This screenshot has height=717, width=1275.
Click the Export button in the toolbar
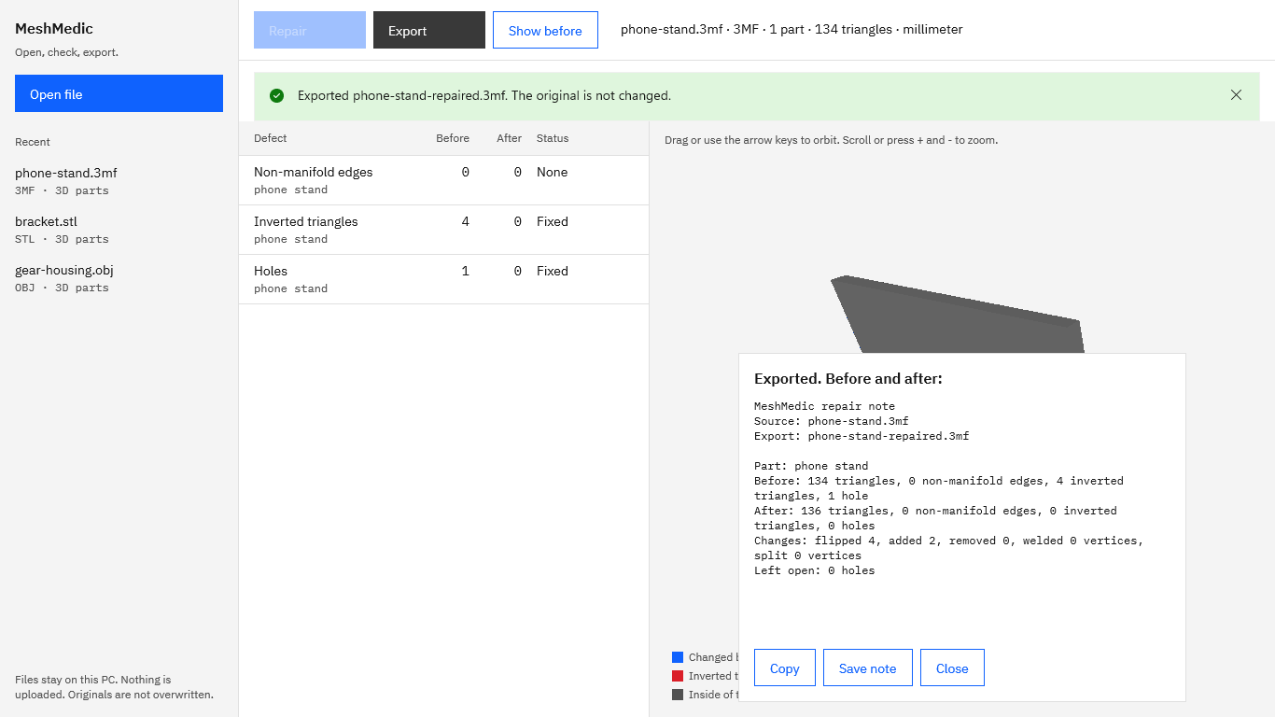pyautogui.click(x=429, y=30)
